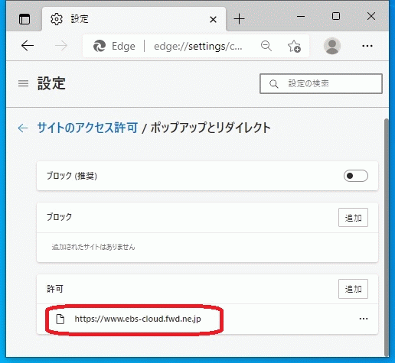Close the 設定 tab
The image size is (395, 363).
(213, 19)
